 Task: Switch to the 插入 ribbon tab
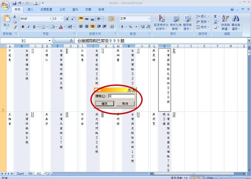(30, 10)
